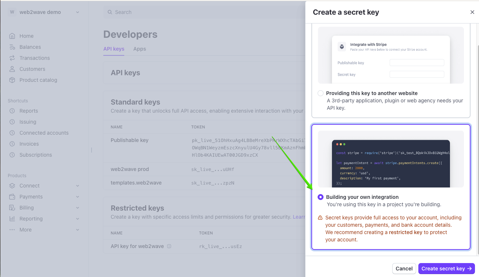Expand the Payments menu chevron
Screen dimensions: 479x277
click(78, 197)
